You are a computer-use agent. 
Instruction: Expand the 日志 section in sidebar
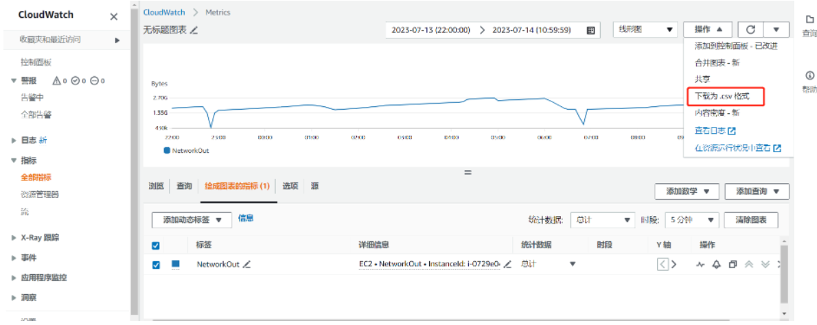14,141
